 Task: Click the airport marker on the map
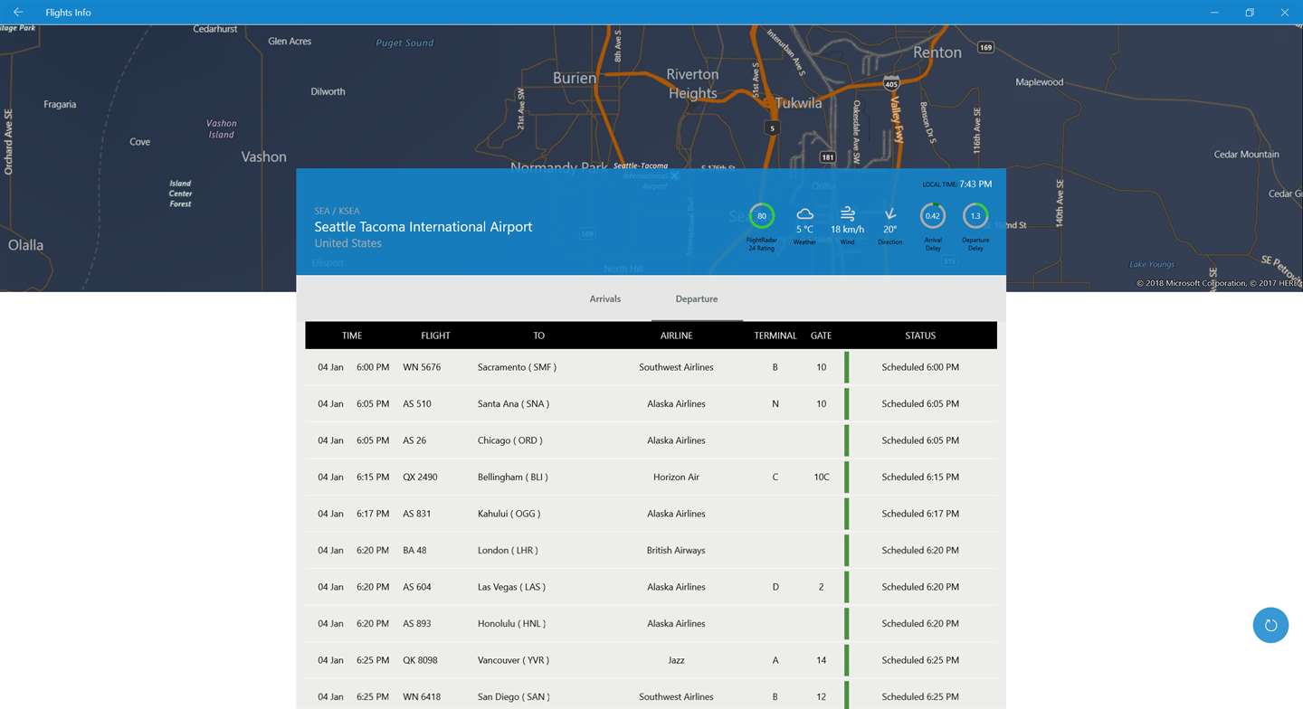pyautogui.click(x=675, y=176)
